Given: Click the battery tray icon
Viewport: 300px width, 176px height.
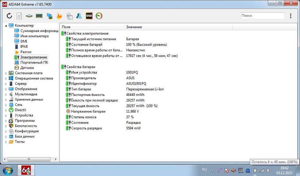Looking at the screenshot, I should pos(255,170).
